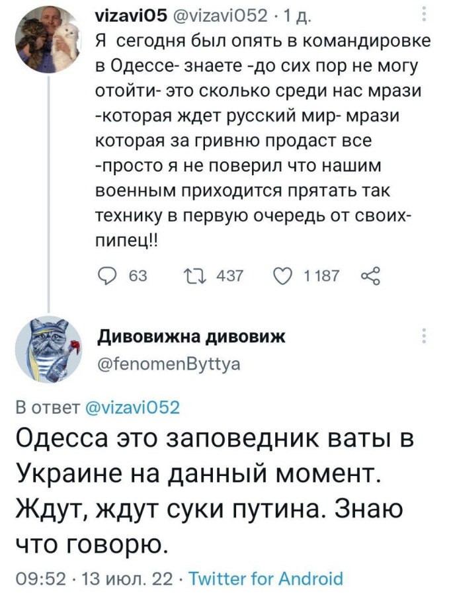The width and height of the screenshot is (449, 595).
Task: Click the retweet icon showing 437
Action: (194, 276)
